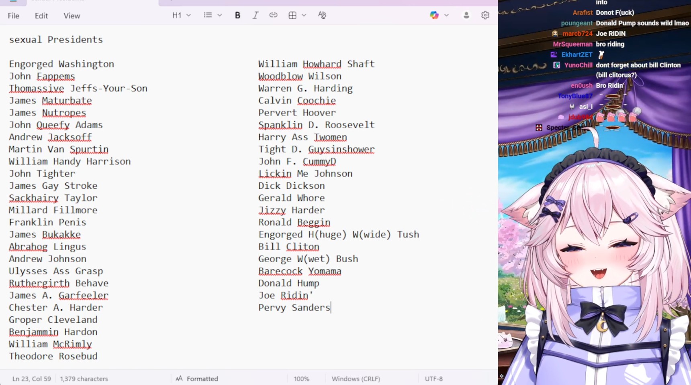Click the chat username 'EkhartZET'
The image size is (691, 385).
[577, 55]
